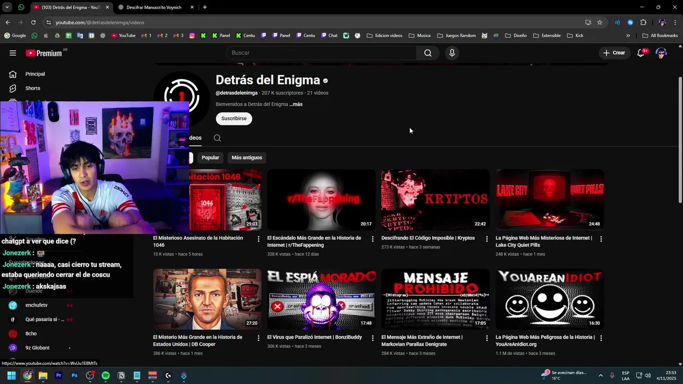Open the YouTube guide hamburger menu

[x=13, y=53]
